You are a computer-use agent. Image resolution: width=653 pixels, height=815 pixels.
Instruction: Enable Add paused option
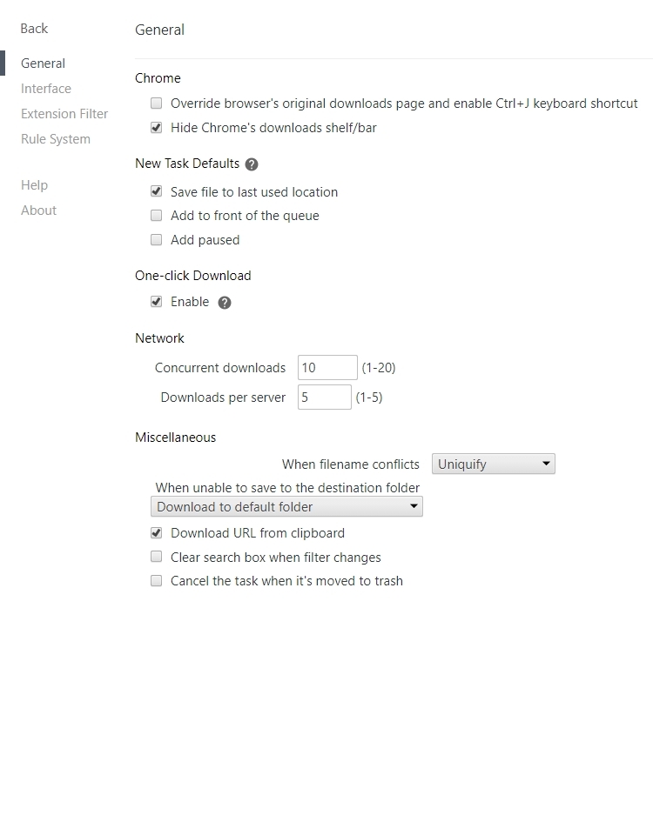(x=156, y=239)
